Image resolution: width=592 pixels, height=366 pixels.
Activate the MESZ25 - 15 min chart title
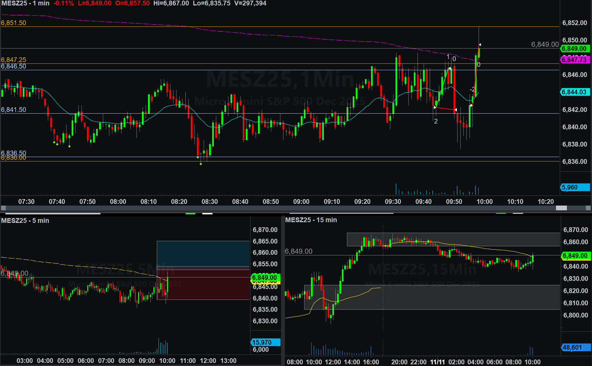311,220
